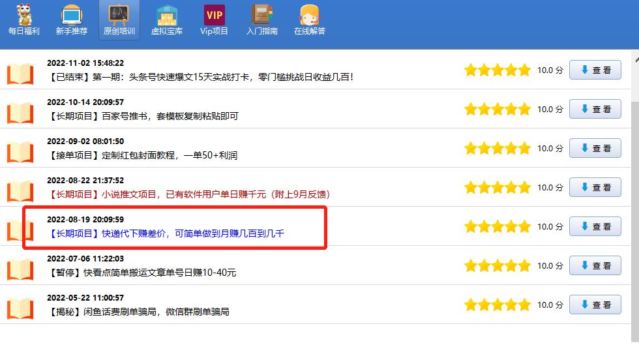Screen dimensions: 639x343
Task: Click timestamp 2022-09-02 08:01:50
Action: (x=85, y=142)
